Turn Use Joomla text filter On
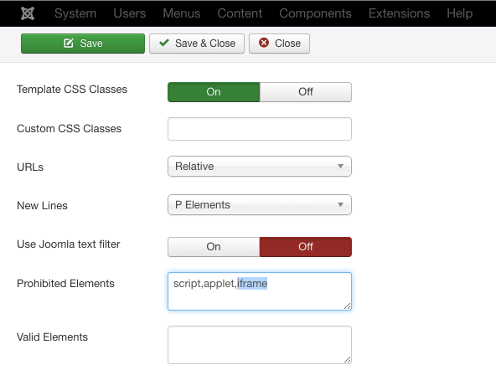Viewport: 496px width, 370px height. tap(214, 247)
